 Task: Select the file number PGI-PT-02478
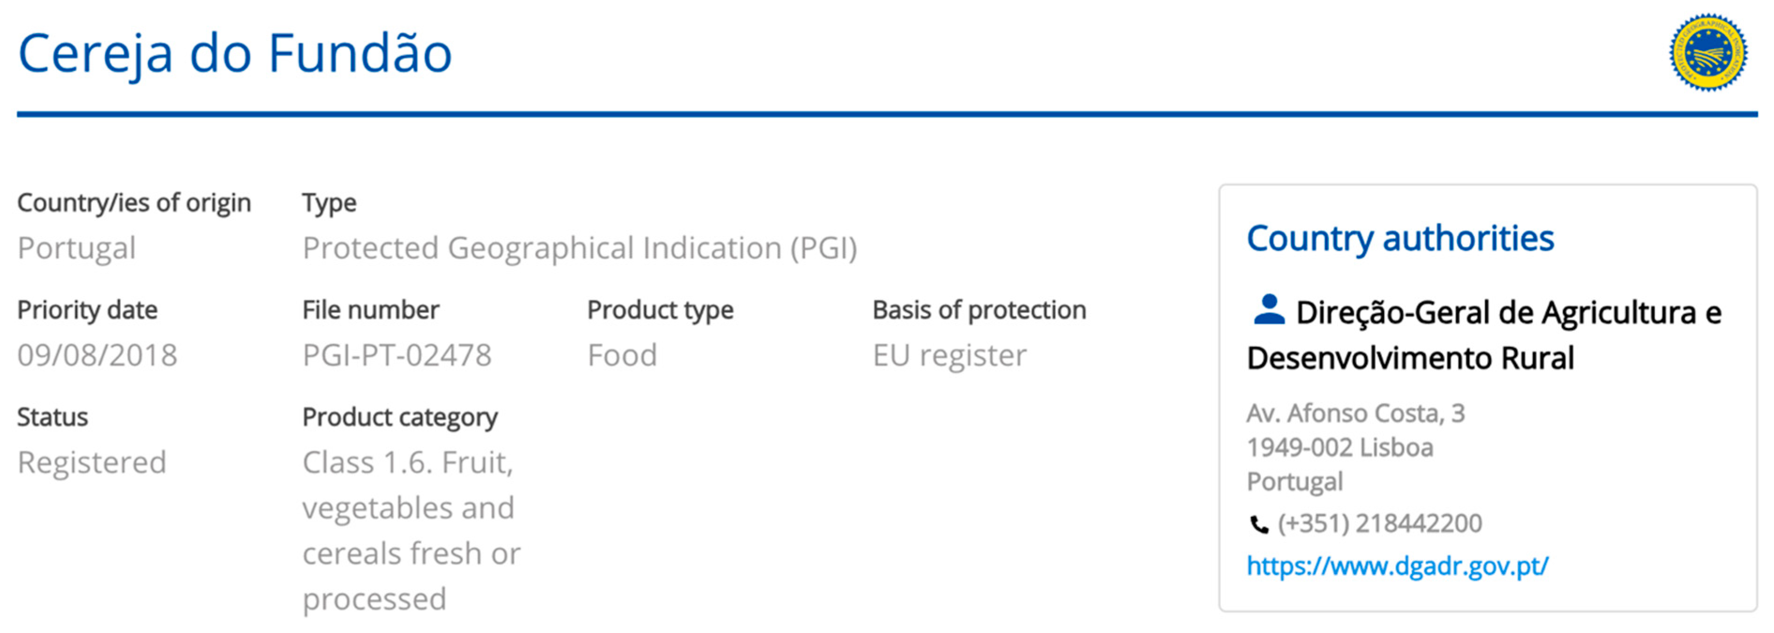397,356
